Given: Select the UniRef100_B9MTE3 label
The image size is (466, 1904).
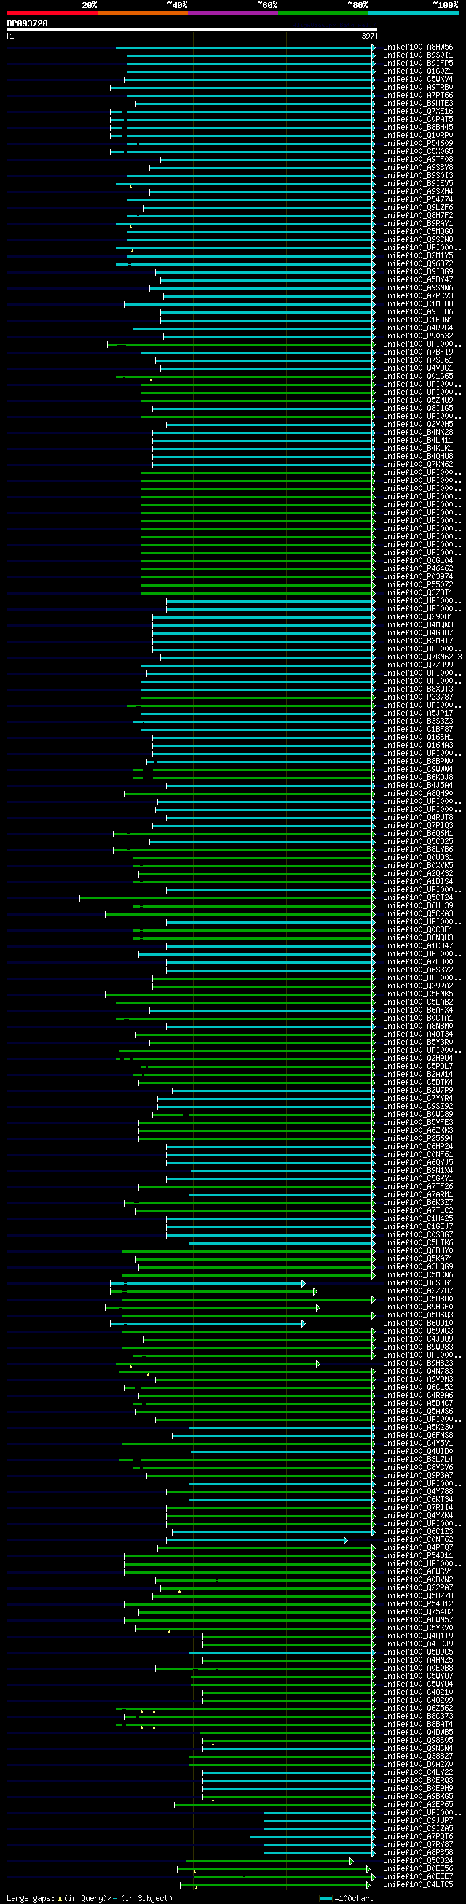Looking at the screenshot, I should click(x=418, y=104).
